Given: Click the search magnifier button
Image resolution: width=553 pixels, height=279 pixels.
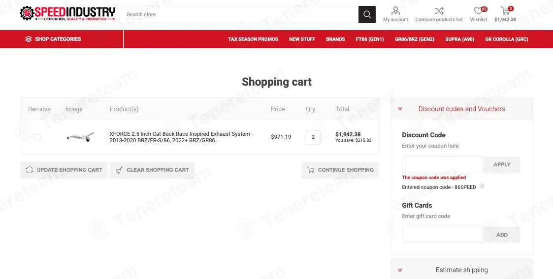Looking at the screenshot, I should point(367,14).
